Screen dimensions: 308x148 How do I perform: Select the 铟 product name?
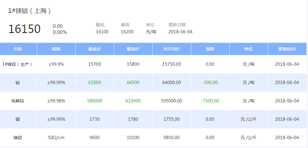18,119
